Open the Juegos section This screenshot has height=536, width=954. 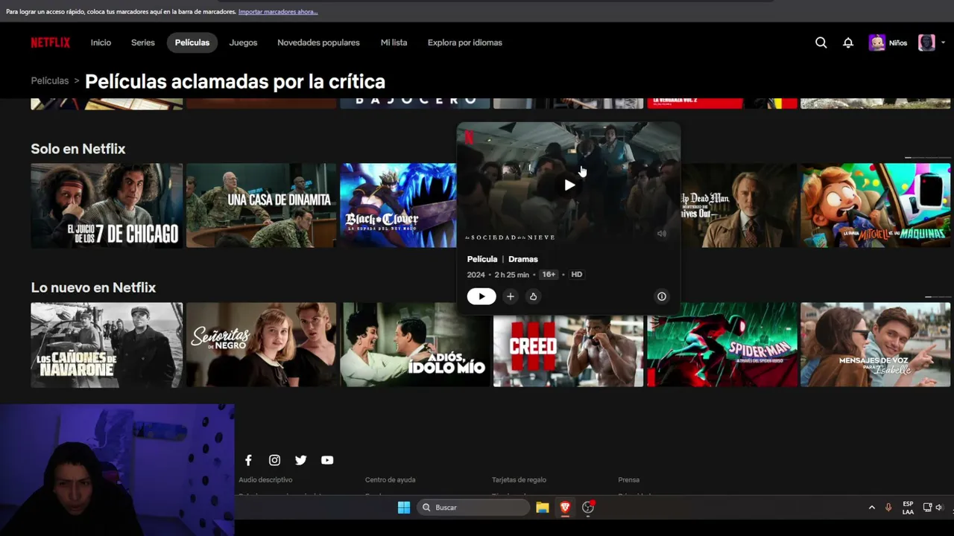pos(243,42)
